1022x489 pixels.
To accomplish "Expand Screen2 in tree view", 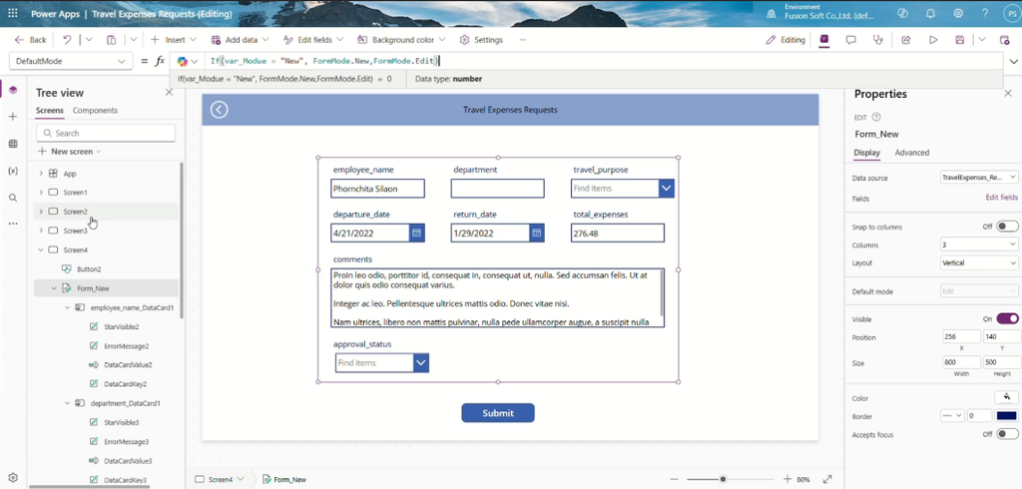I will tap(41, 212).
